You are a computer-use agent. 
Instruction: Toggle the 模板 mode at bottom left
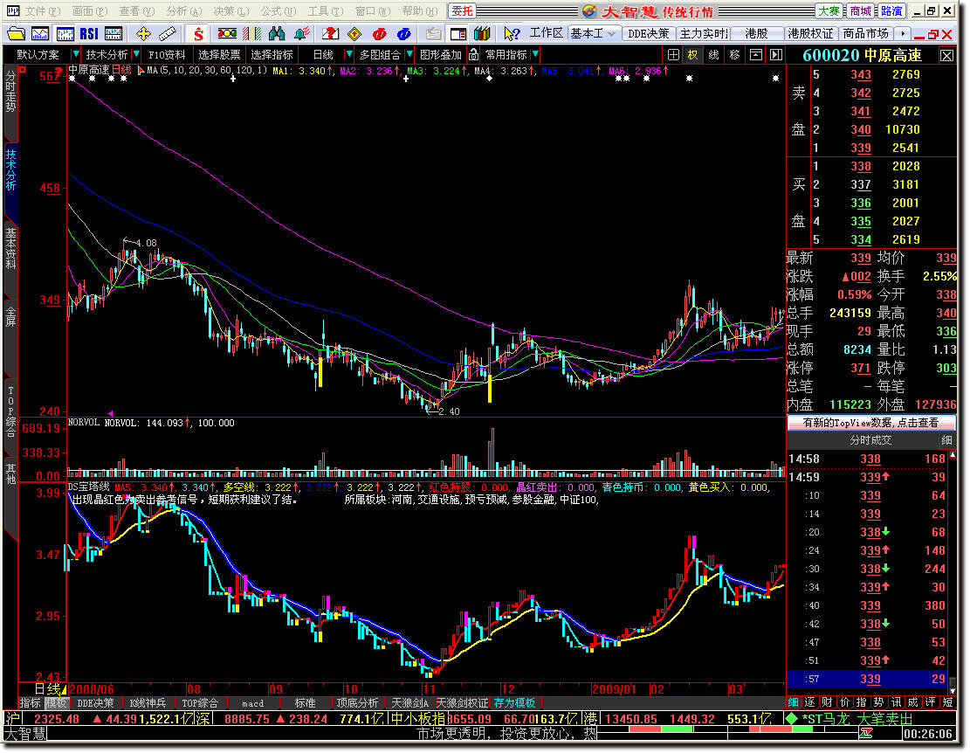(56, 703)
